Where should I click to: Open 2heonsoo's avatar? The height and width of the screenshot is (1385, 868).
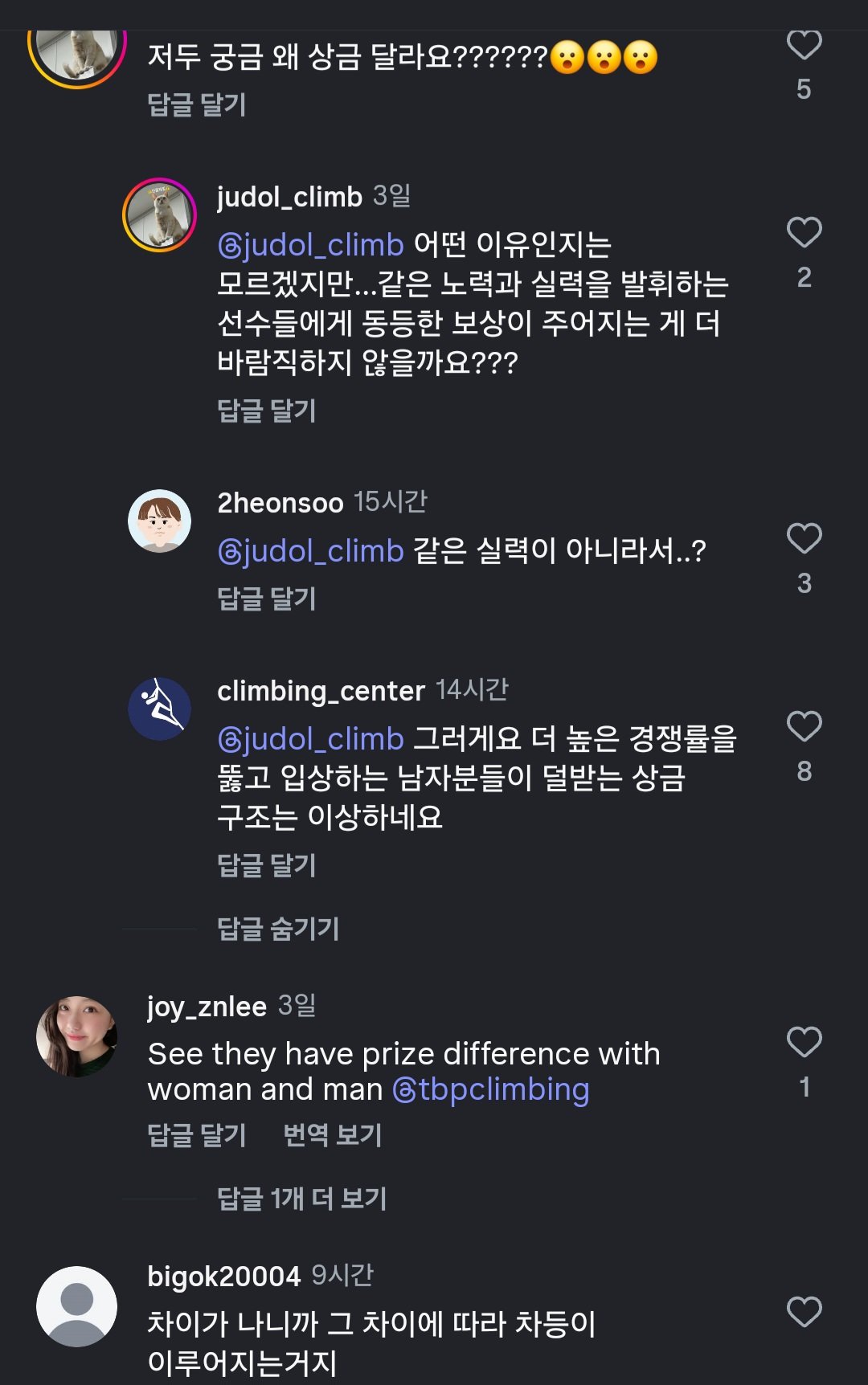159,521
